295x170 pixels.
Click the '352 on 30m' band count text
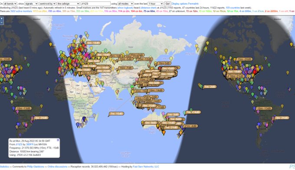pos(82,11)
